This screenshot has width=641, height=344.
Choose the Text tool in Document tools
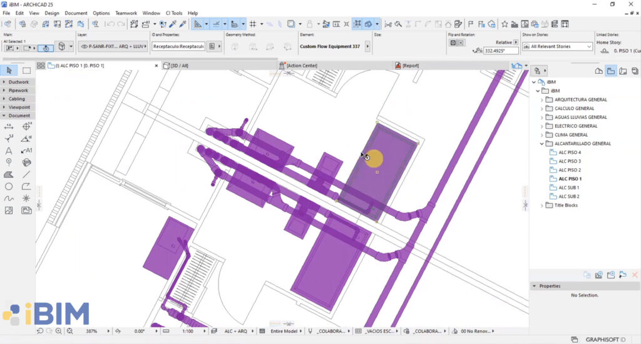click(x=9, y=151)
